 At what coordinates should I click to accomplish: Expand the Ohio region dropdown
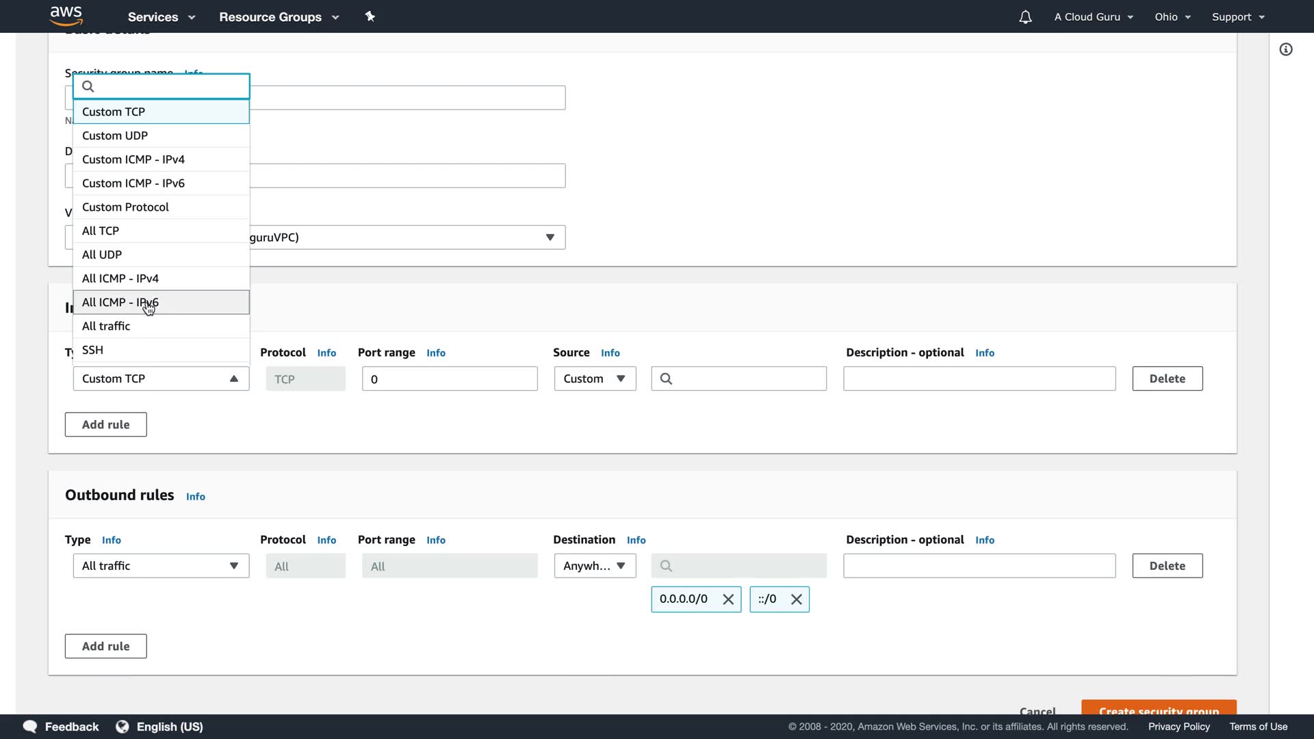click(x=1172, y=17)
